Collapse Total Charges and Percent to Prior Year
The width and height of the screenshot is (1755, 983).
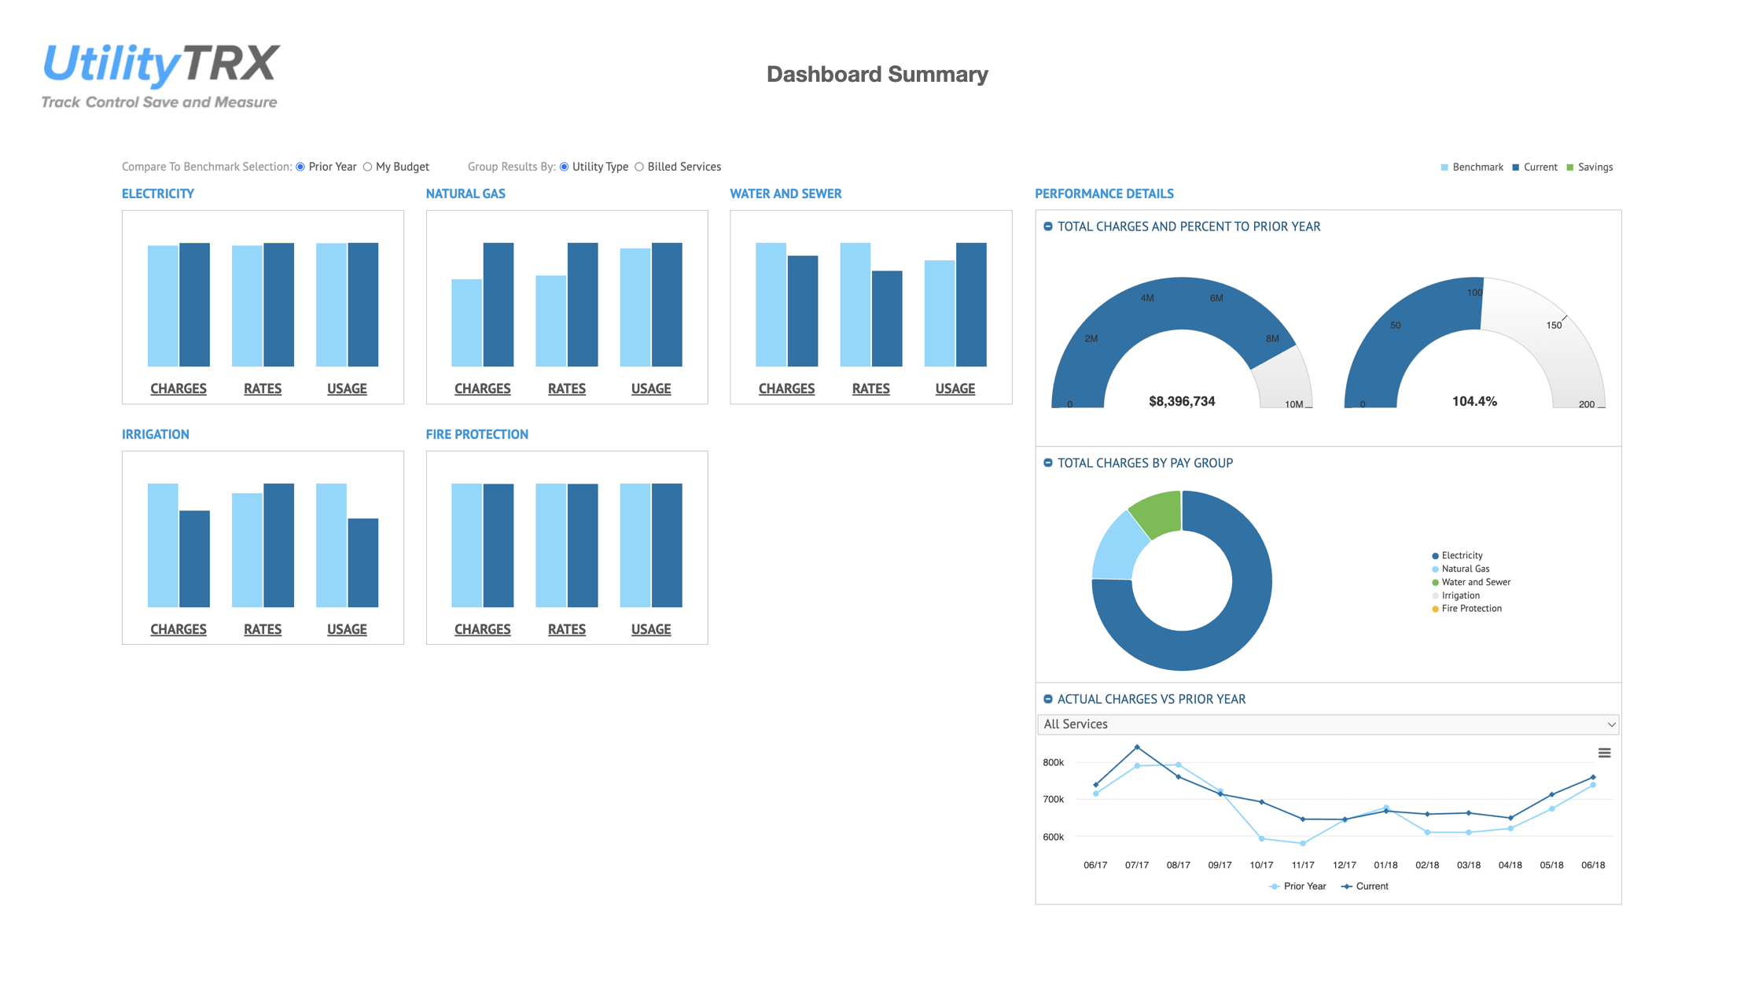(1047, 226)
